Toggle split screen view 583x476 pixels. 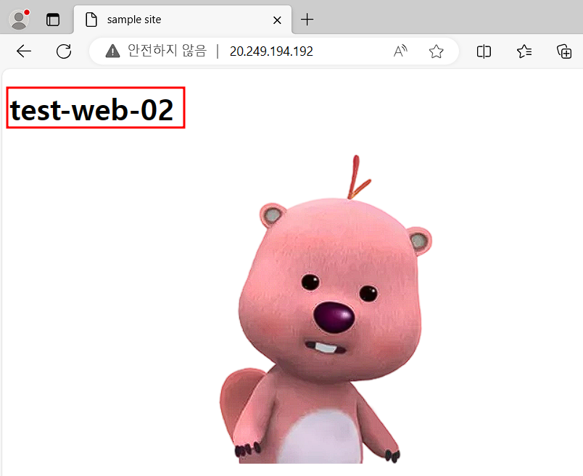[484, 51]
